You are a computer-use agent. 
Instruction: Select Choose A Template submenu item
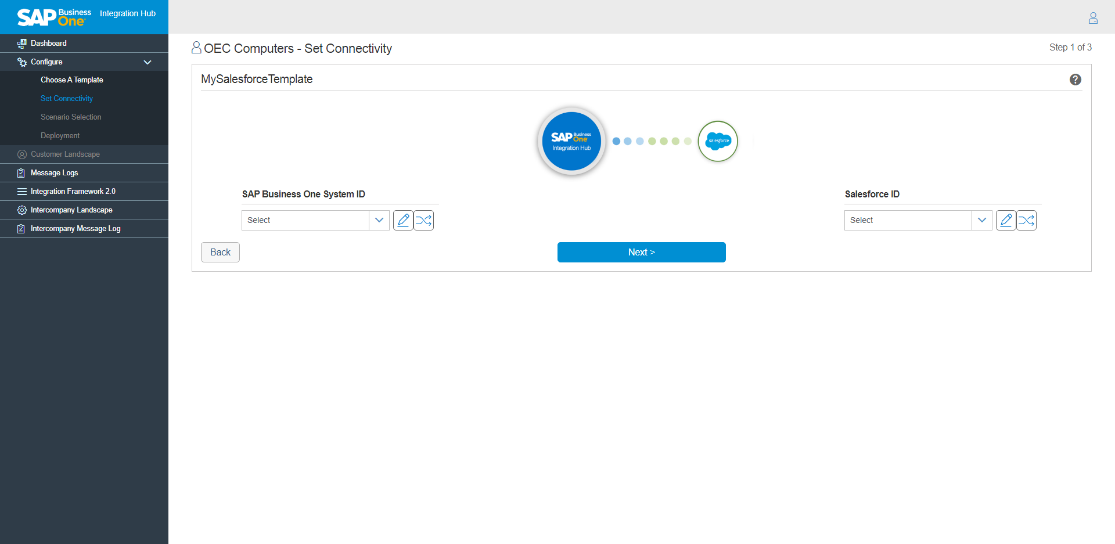(x=71, y=80)
